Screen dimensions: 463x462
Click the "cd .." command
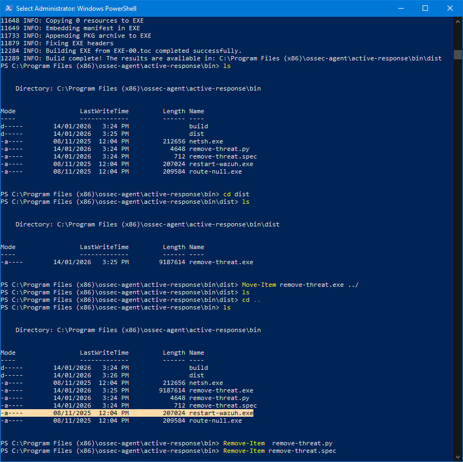(251, 300)
